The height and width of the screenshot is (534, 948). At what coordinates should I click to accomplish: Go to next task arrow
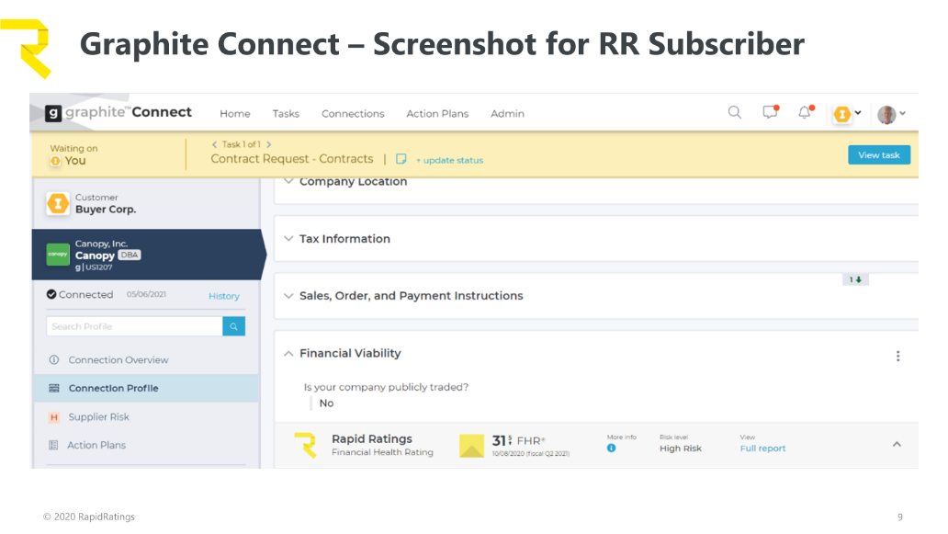[269, 144]
